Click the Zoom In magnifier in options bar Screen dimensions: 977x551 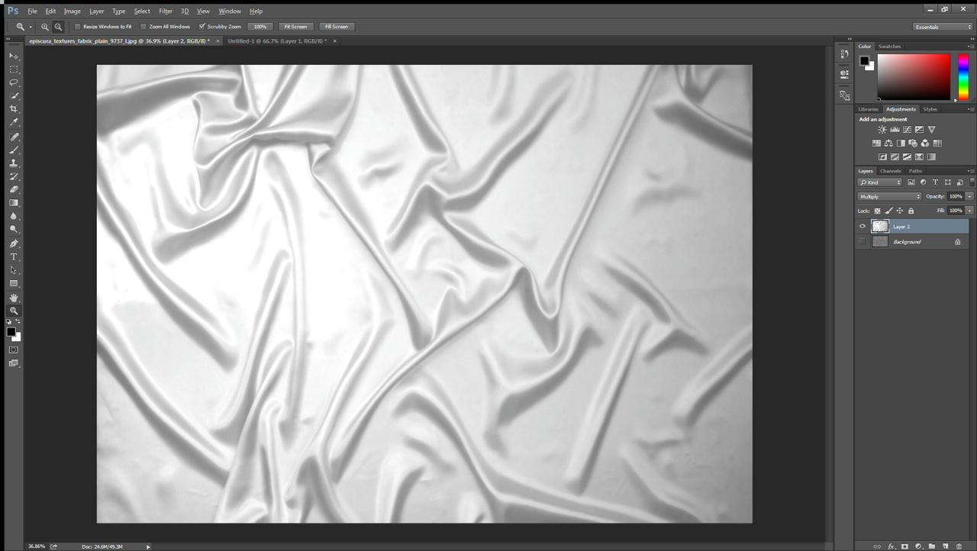pos(45,27)
